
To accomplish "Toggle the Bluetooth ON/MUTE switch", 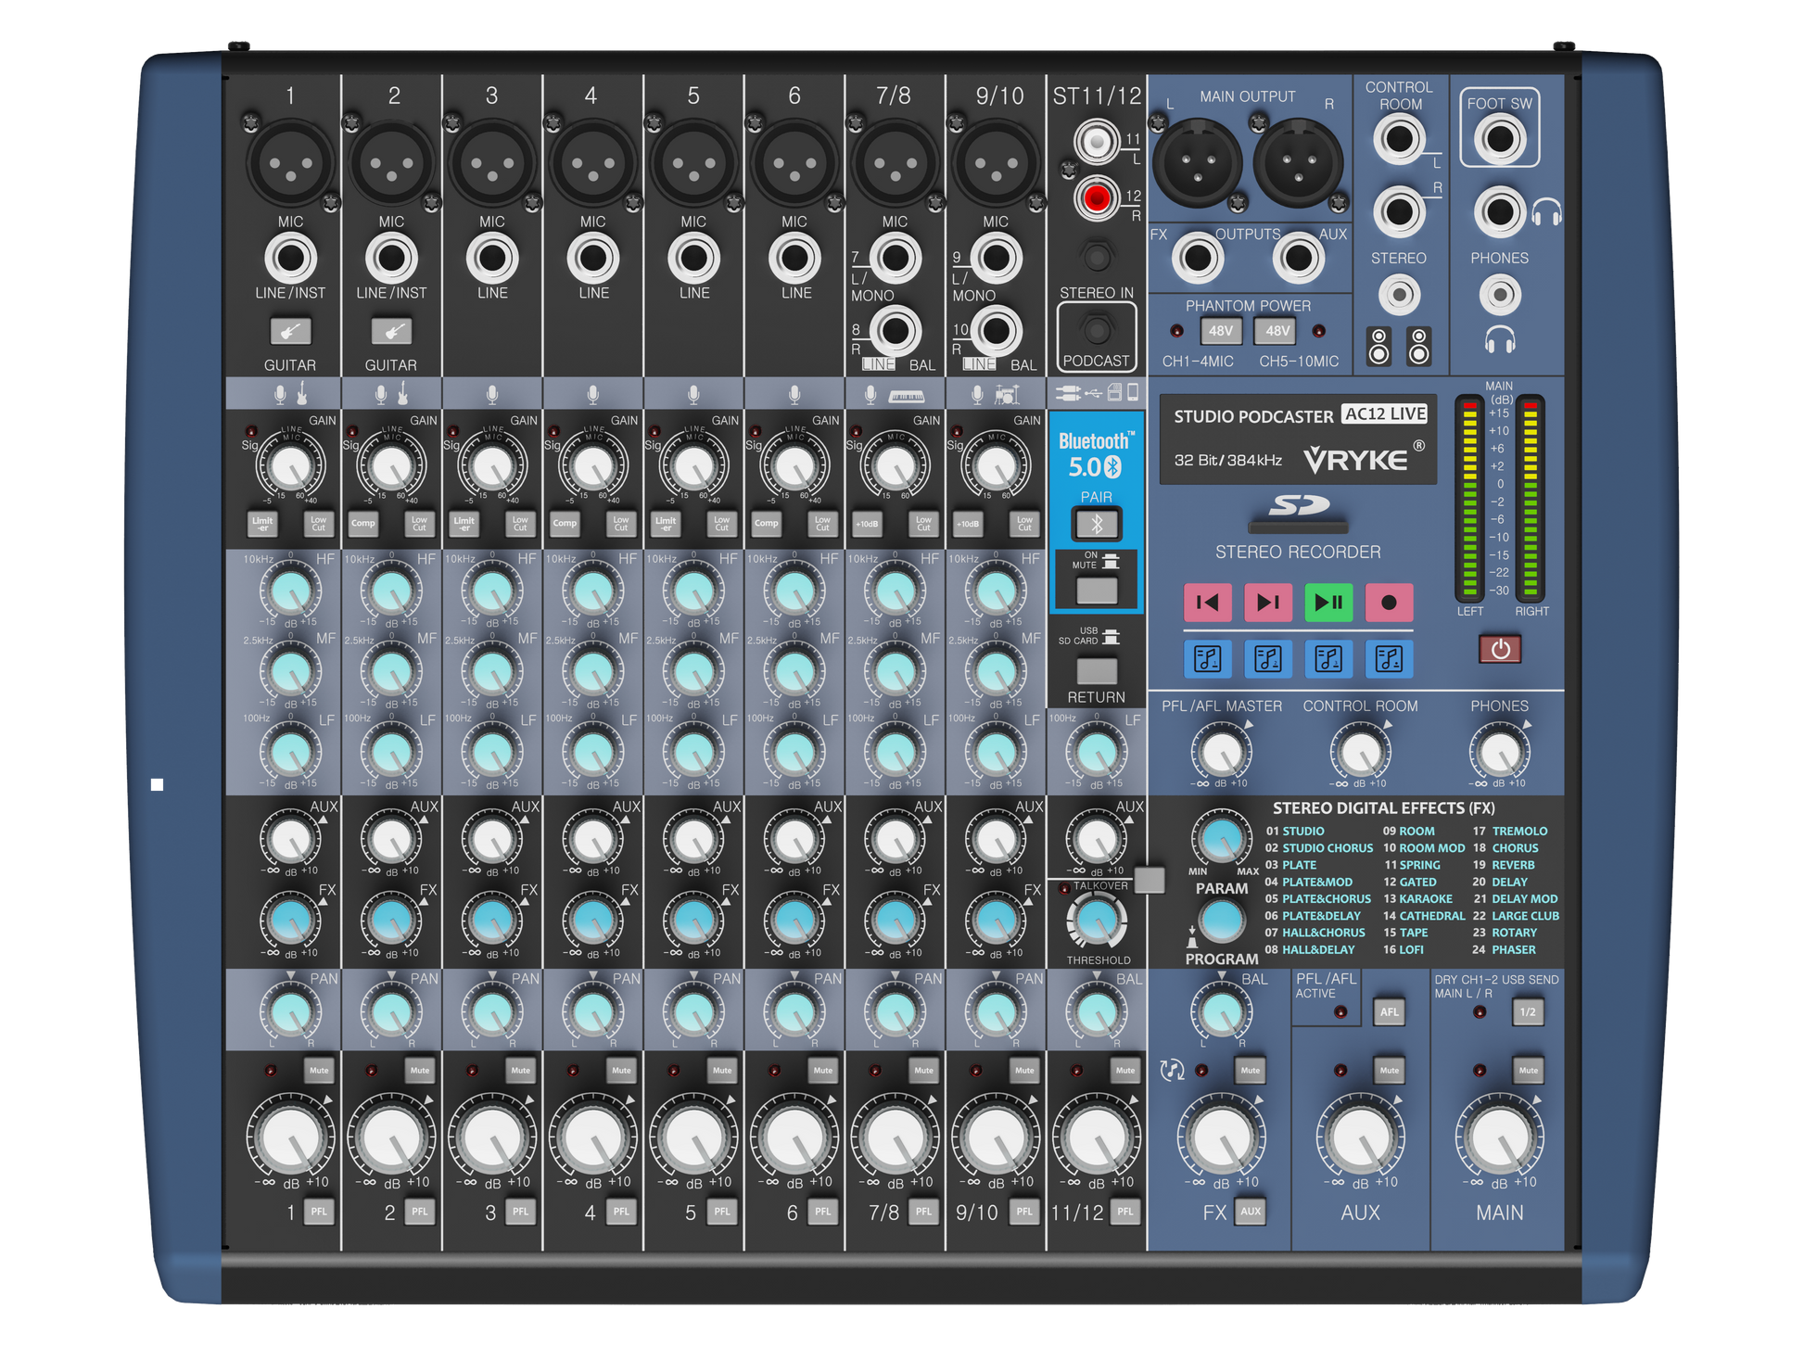I will click(x=1097, y=591).
